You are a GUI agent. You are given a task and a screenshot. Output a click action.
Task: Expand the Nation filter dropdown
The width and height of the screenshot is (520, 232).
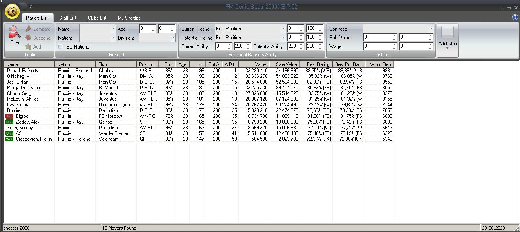113,38
